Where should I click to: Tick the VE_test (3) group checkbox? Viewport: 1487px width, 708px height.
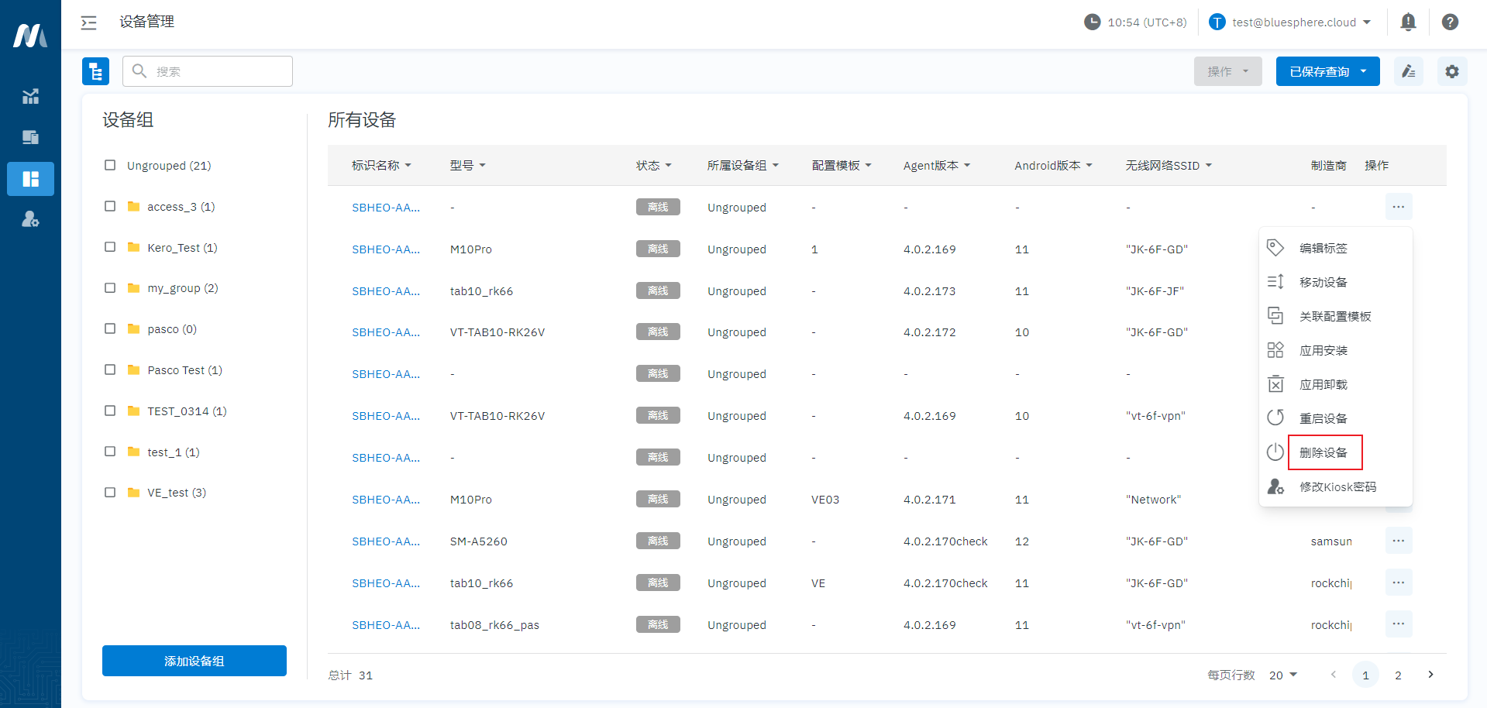pos(110,493)
